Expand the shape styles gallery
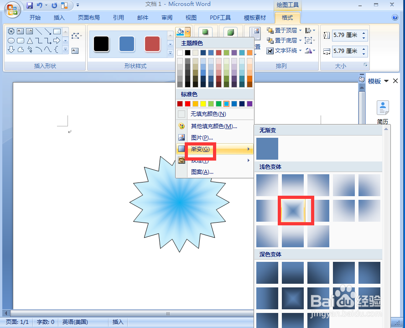This screenshot has width=405, height=328. (x=170, y=53)
